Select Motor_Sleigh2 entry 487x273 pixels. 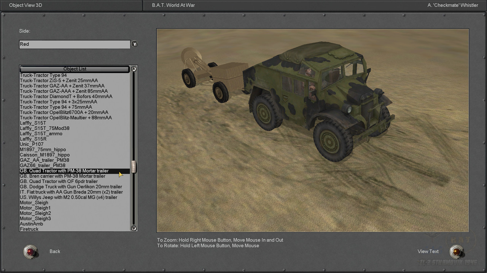75,213
